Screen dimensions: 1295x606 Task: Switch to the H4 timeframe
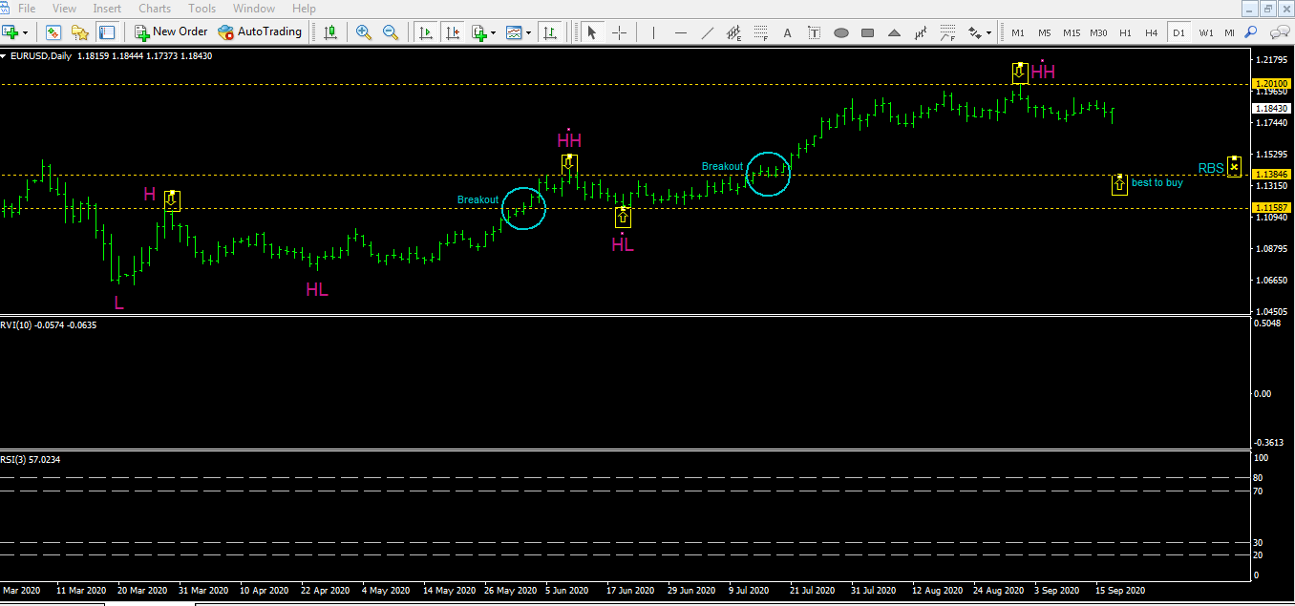[x=1152, y=32]
